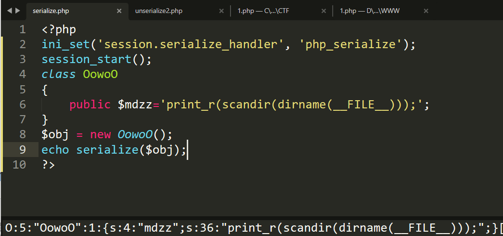Open the 1.php WWW tab
Viewport: 503px width, 236px height.
[x=370, y=11]
